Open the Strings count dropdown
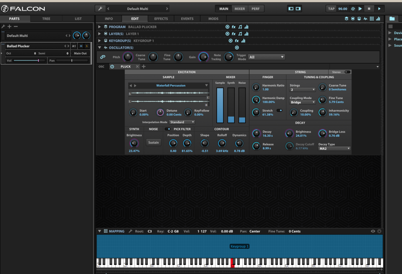 coord(303,90)
